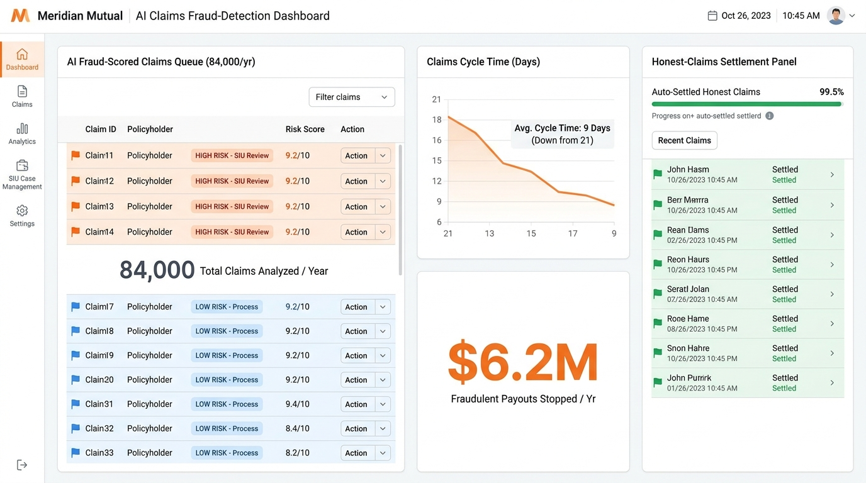The height and width of the screenshot is (483, 866).
Task: Expand the Seratl Jolan settlement chevron
Action: pyautogui.click(x=832, y=294)
